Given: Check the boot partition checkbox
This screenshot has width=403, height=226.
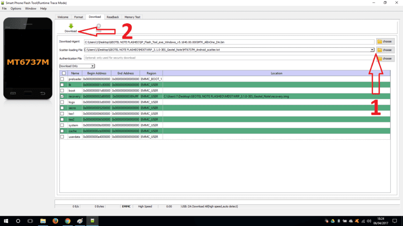Looking at the screenshot, I should 62,91.
